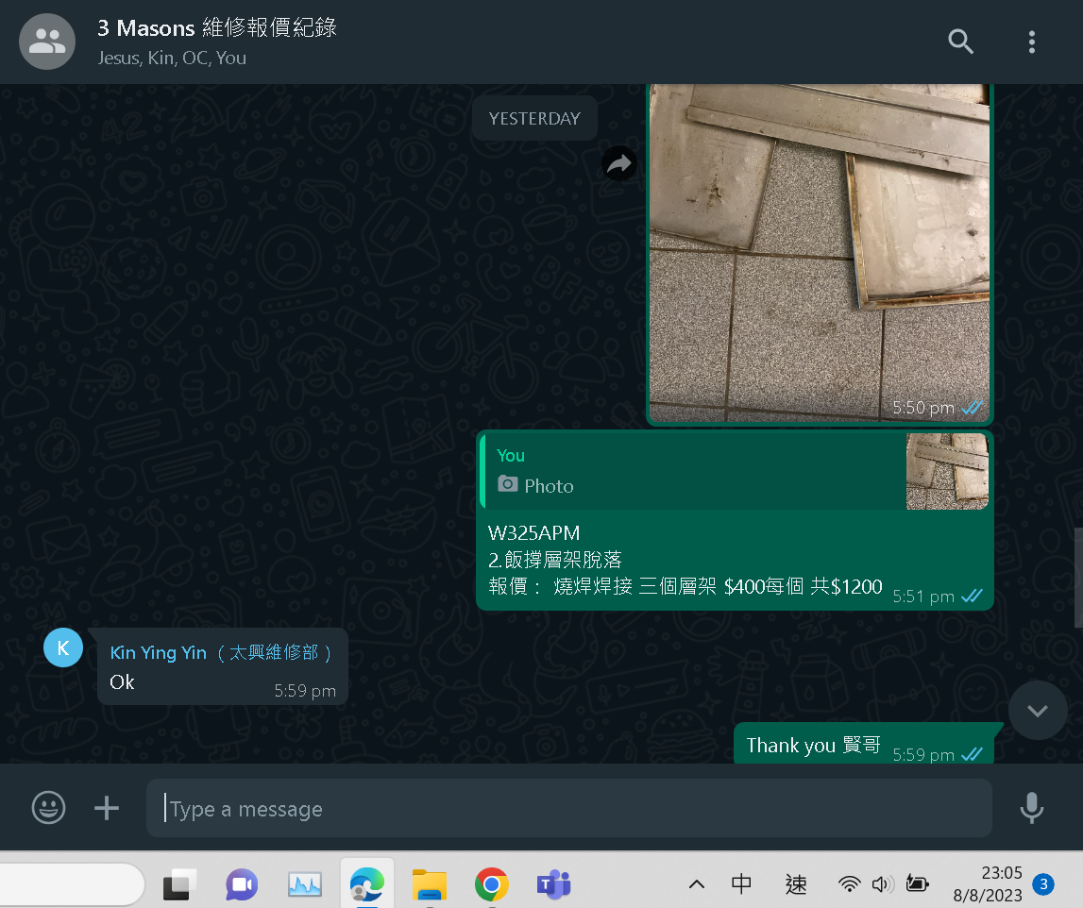This screenshot has width=1083, height=908.
Task: Switch the 中 input language indicator
Action: click(x=741, y=883)
